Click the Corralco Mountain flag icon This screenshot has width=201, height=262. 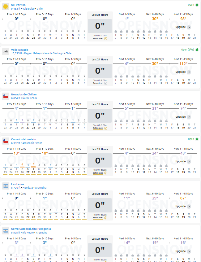pyautogui.click(x=6, y=141)
